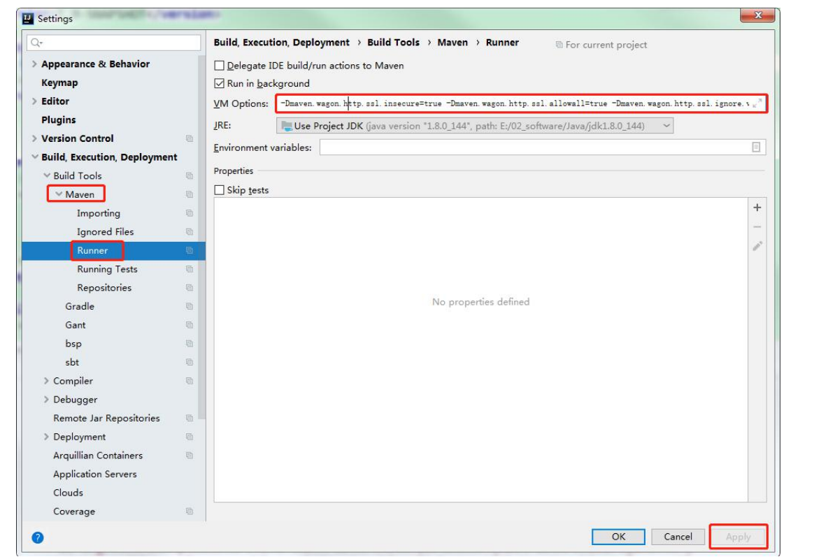Expand the Deployment node arrow

(46, 437)
